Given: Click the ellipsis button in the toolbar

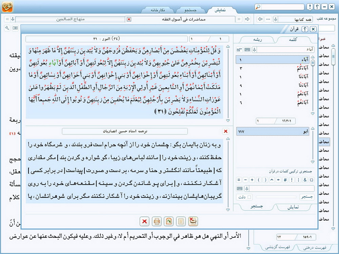Looking at the screenshot, I should (268, 19).
